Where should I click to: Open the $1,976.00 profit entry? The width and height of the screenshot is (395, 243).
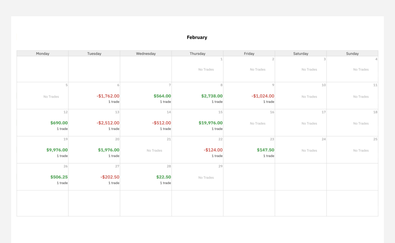108,150
